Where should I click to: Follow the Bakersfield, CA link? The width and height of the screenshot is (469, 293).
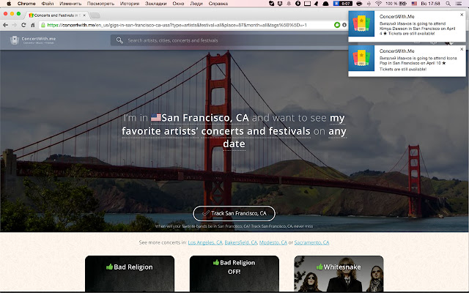241,242
